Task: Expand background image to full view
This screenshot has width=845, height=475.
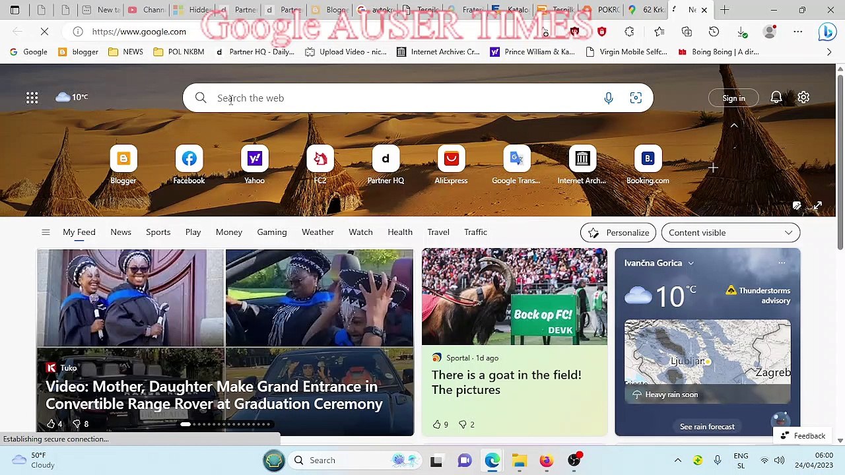Action: point(817,206)
